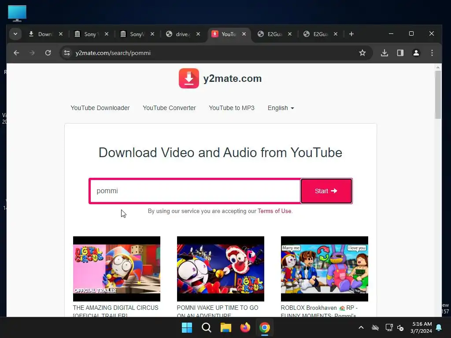Image resolution: width=451 pixels, height=338 pixels.
Task: Open the OneDrive cloud tray icon
Action: tap(375, 327)
